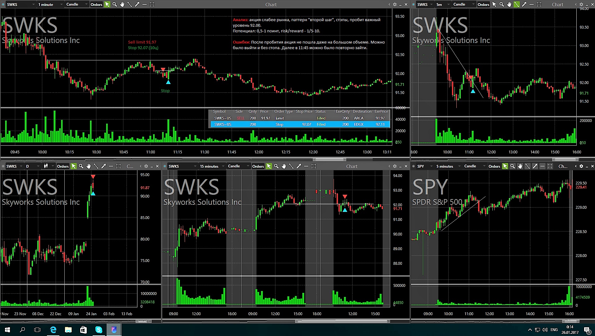Click Orders button in SWKS 5m chart
This screenshot has width=595, height=336.
(x=483, y=4)
